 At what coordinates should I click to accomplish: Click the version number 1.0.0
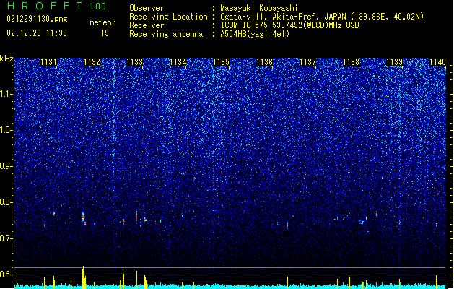pos(97,7)
